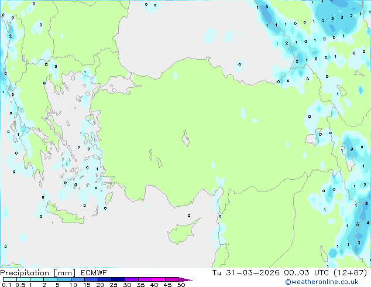Click the 0.1–0.5 mm legend color box

coord(10,279)
